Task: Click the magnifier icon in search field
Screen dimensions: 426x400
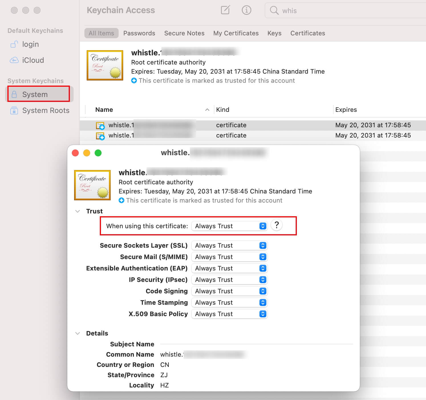Action: tap(274, 11)
